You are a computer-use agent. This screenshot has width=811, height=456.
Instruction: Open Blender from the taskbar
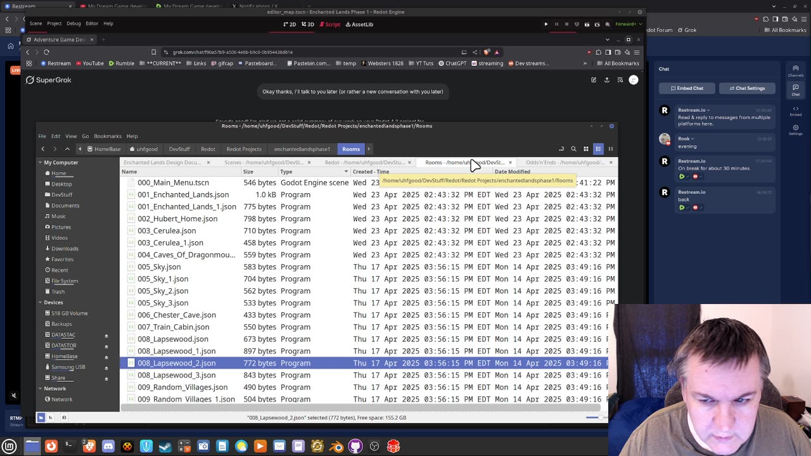[336, 446]
